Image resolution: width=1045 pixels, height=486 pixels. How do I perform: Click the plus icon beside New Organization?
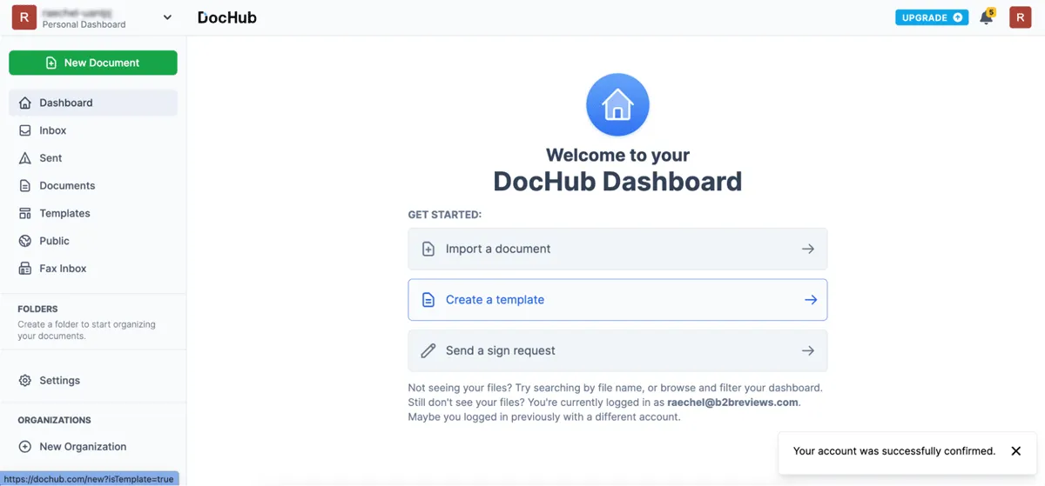pyautogui.click(x=24, y=447)
